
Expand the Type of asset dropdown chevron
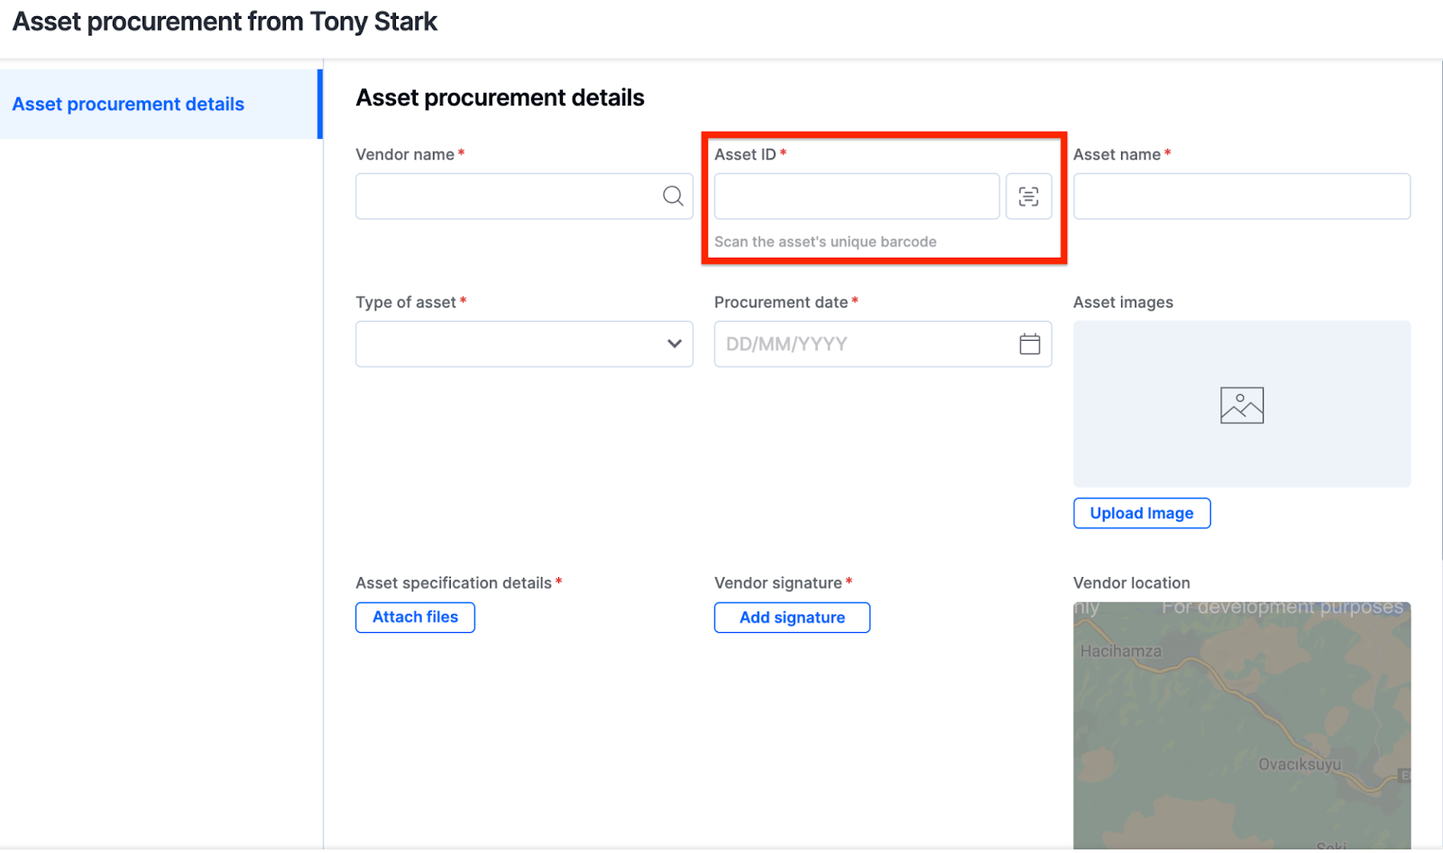[674, 344]
